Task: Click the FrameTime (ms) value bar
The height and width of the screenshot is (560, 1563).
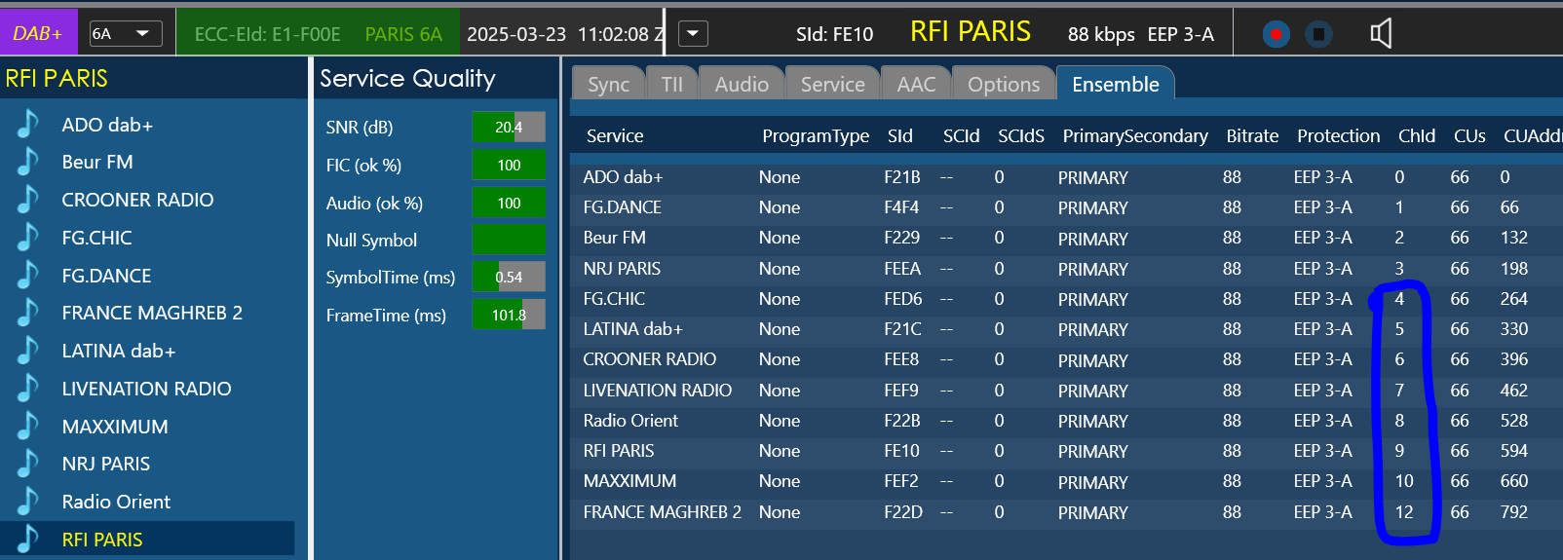Action: (x=509, y=315)
